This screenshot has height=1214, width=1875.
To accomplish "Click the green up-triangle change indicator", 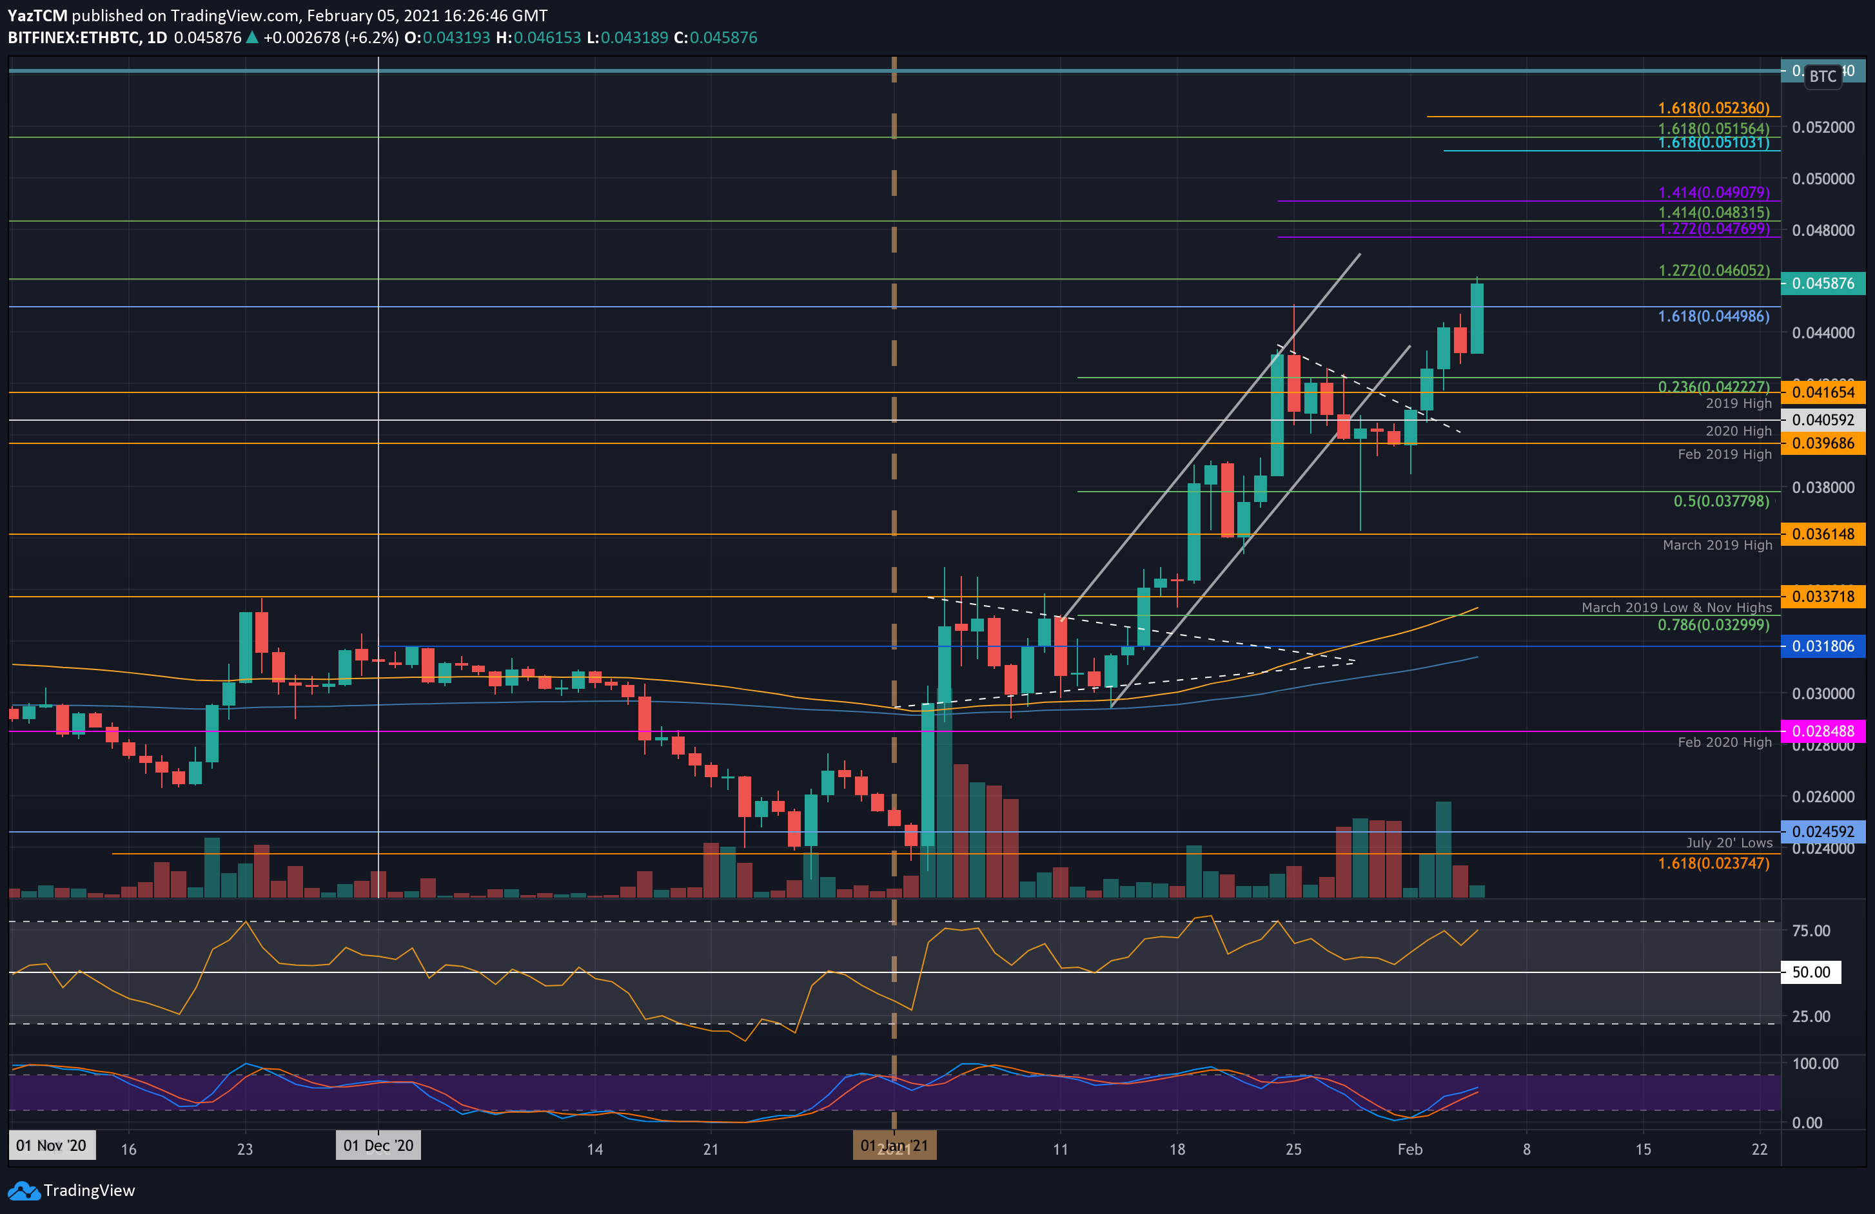I will point(251,37).
